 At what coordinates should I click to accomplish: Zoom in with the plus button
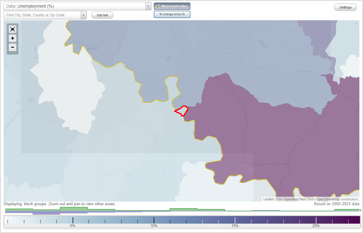pos(12,38)
